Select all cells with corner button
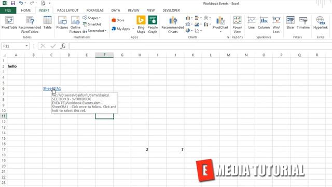 [4, 55]
